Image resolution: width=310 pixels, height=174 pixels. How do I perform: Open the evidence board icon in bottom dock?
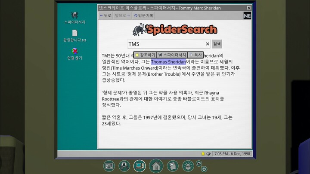click(x=109, y=165)
